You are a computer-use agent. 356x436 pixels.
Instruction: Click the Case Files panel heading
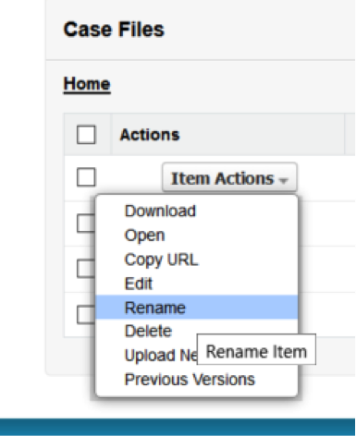[114, 30]
